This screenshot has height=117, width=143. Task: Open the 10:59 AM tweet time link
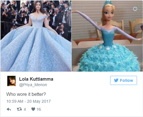point(15,101)
